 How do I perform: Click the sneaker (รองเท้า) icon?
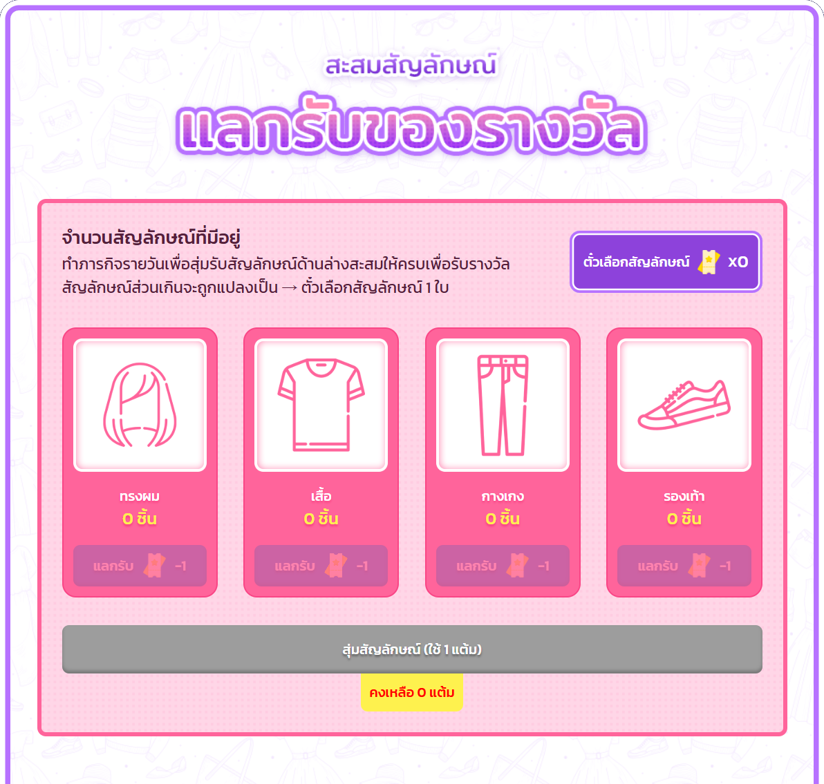(684, 405)
